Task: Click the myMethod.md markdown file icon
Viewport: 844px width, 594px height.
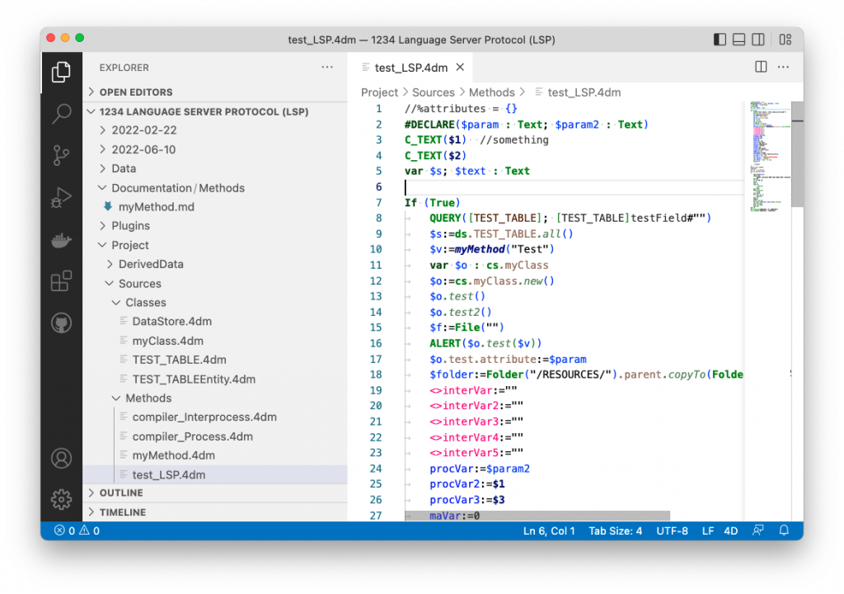Action: [x=108, y=206]
